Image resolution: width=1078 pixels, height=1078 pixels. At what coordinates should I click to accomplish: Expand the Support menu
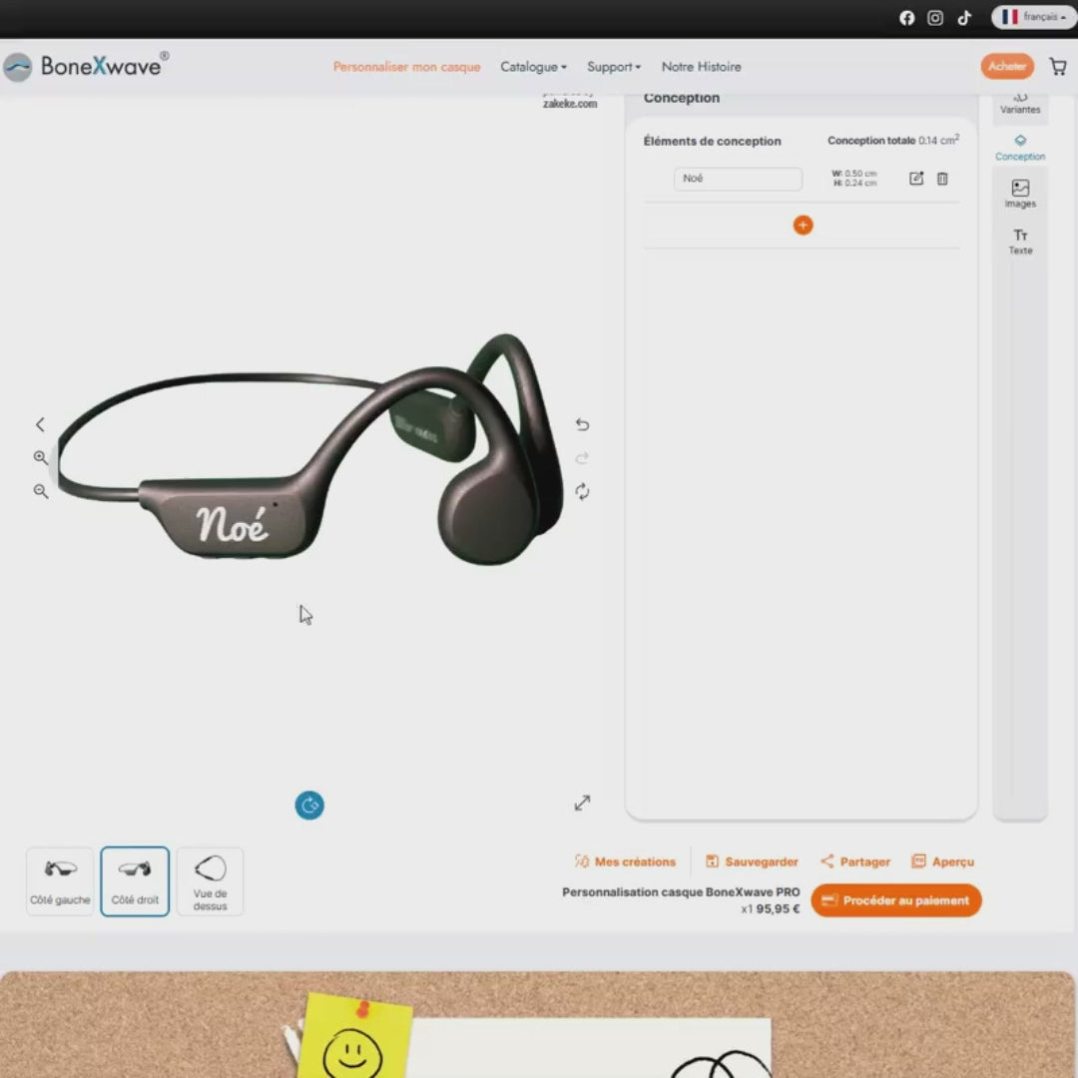(613, 67)
